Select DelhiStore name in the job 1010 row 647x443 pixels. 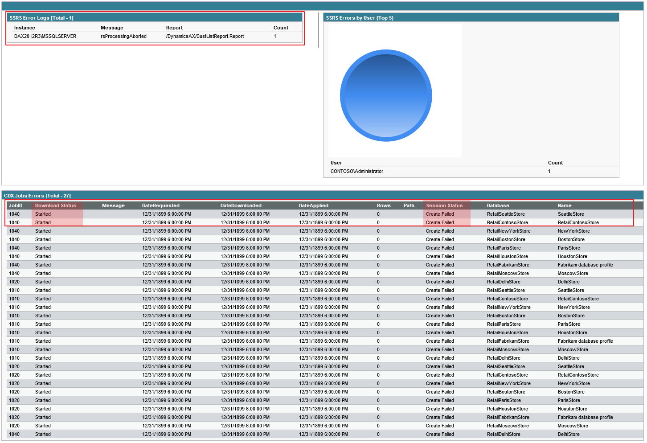(x=569, y=358)
